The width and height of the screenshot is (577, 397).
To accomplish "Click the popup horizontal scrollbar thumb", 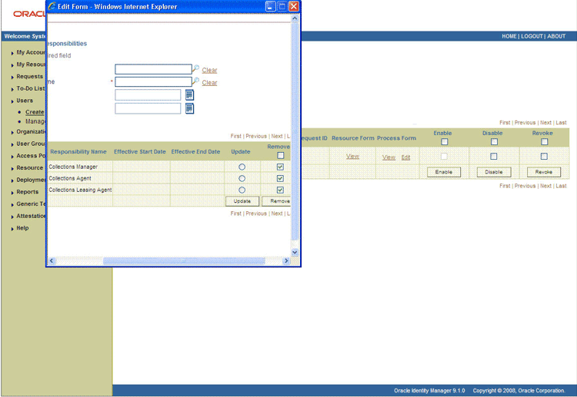I will 184,261.
